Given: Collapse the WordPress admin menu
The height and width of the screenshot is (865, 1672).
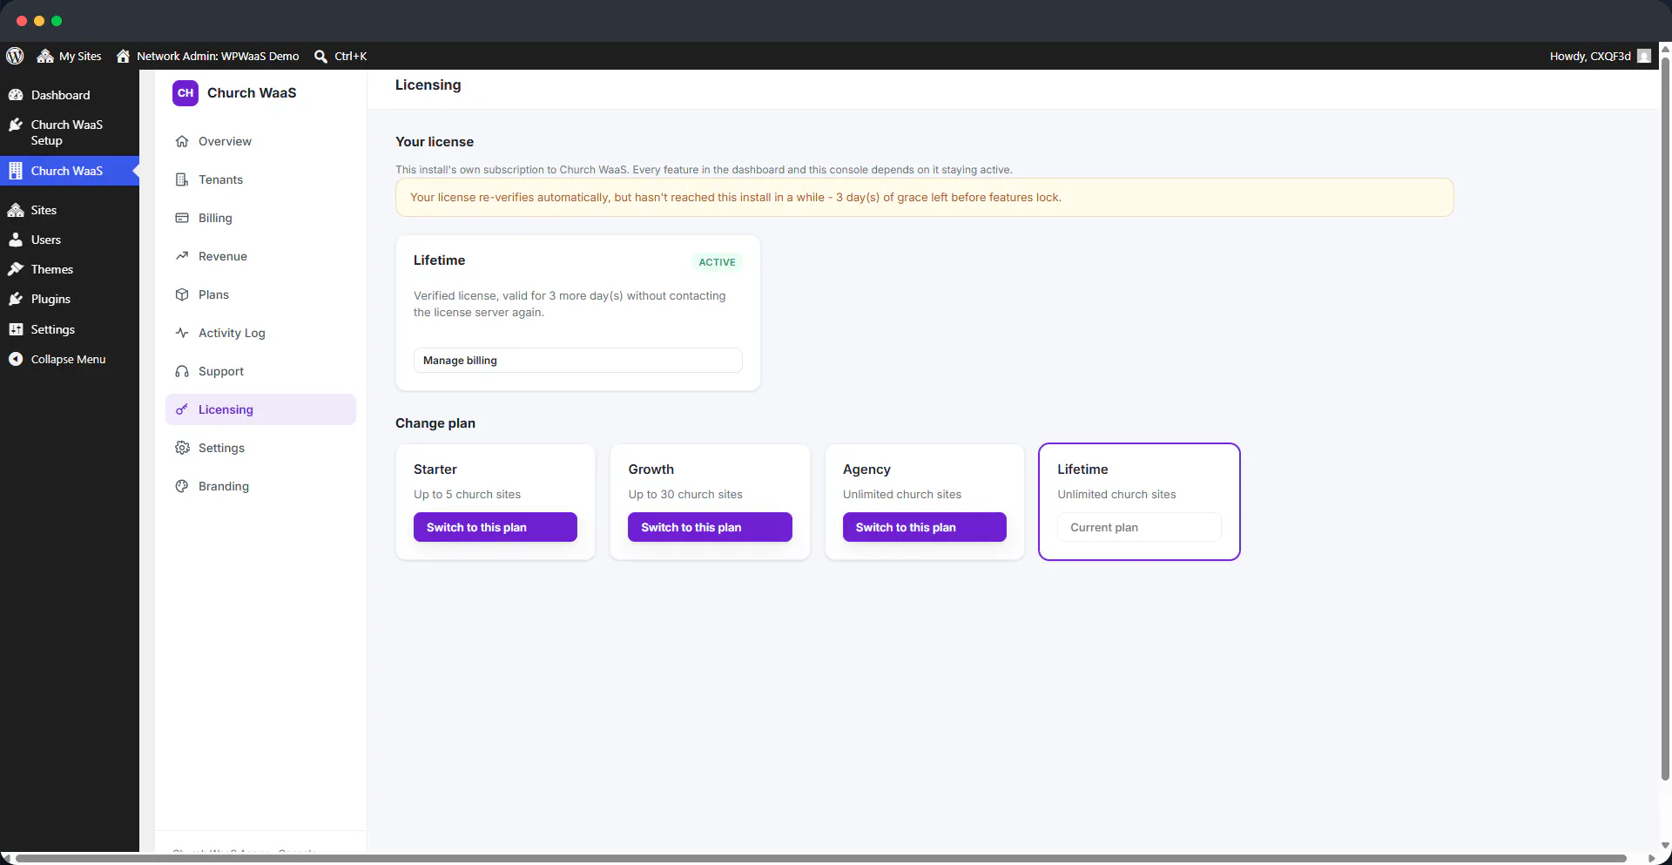Looking at the screenshot, I should click(70, 359).
